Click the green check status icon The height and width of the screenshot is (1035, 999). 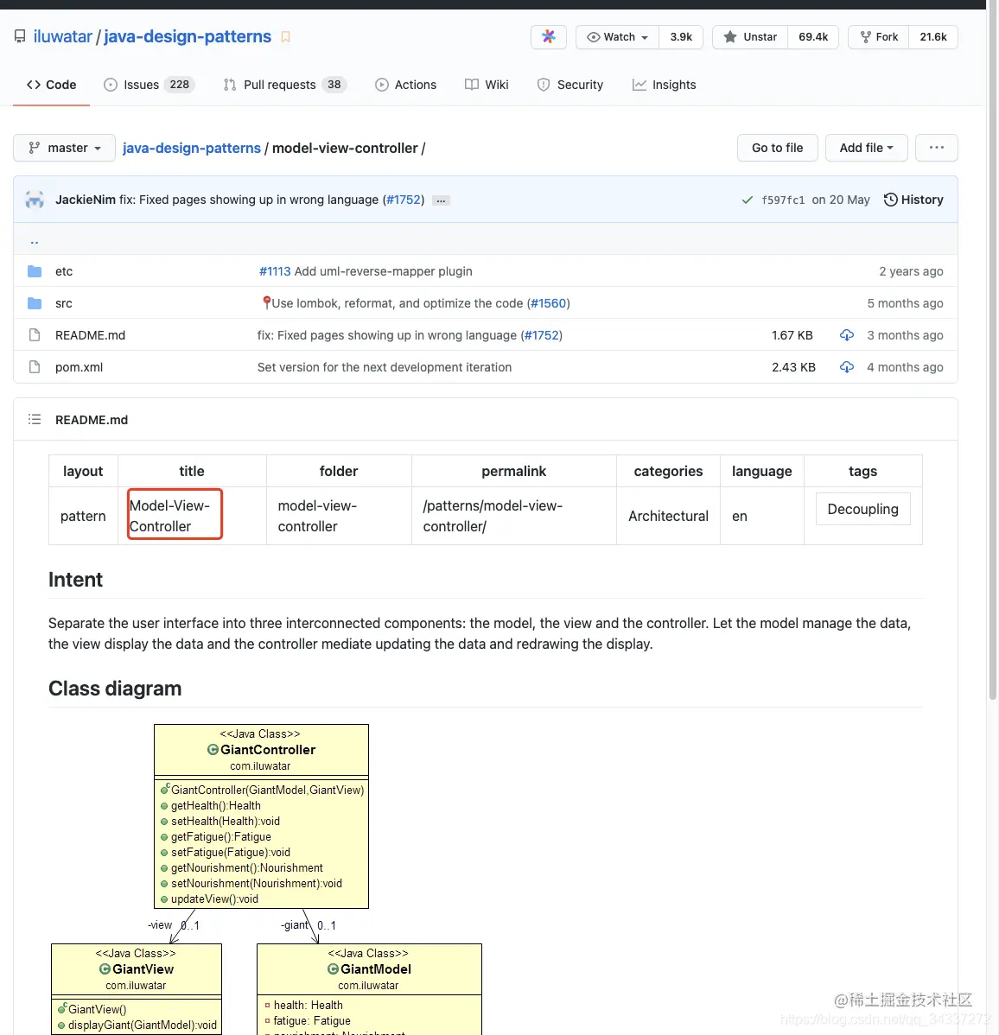(x=747, y=200)
